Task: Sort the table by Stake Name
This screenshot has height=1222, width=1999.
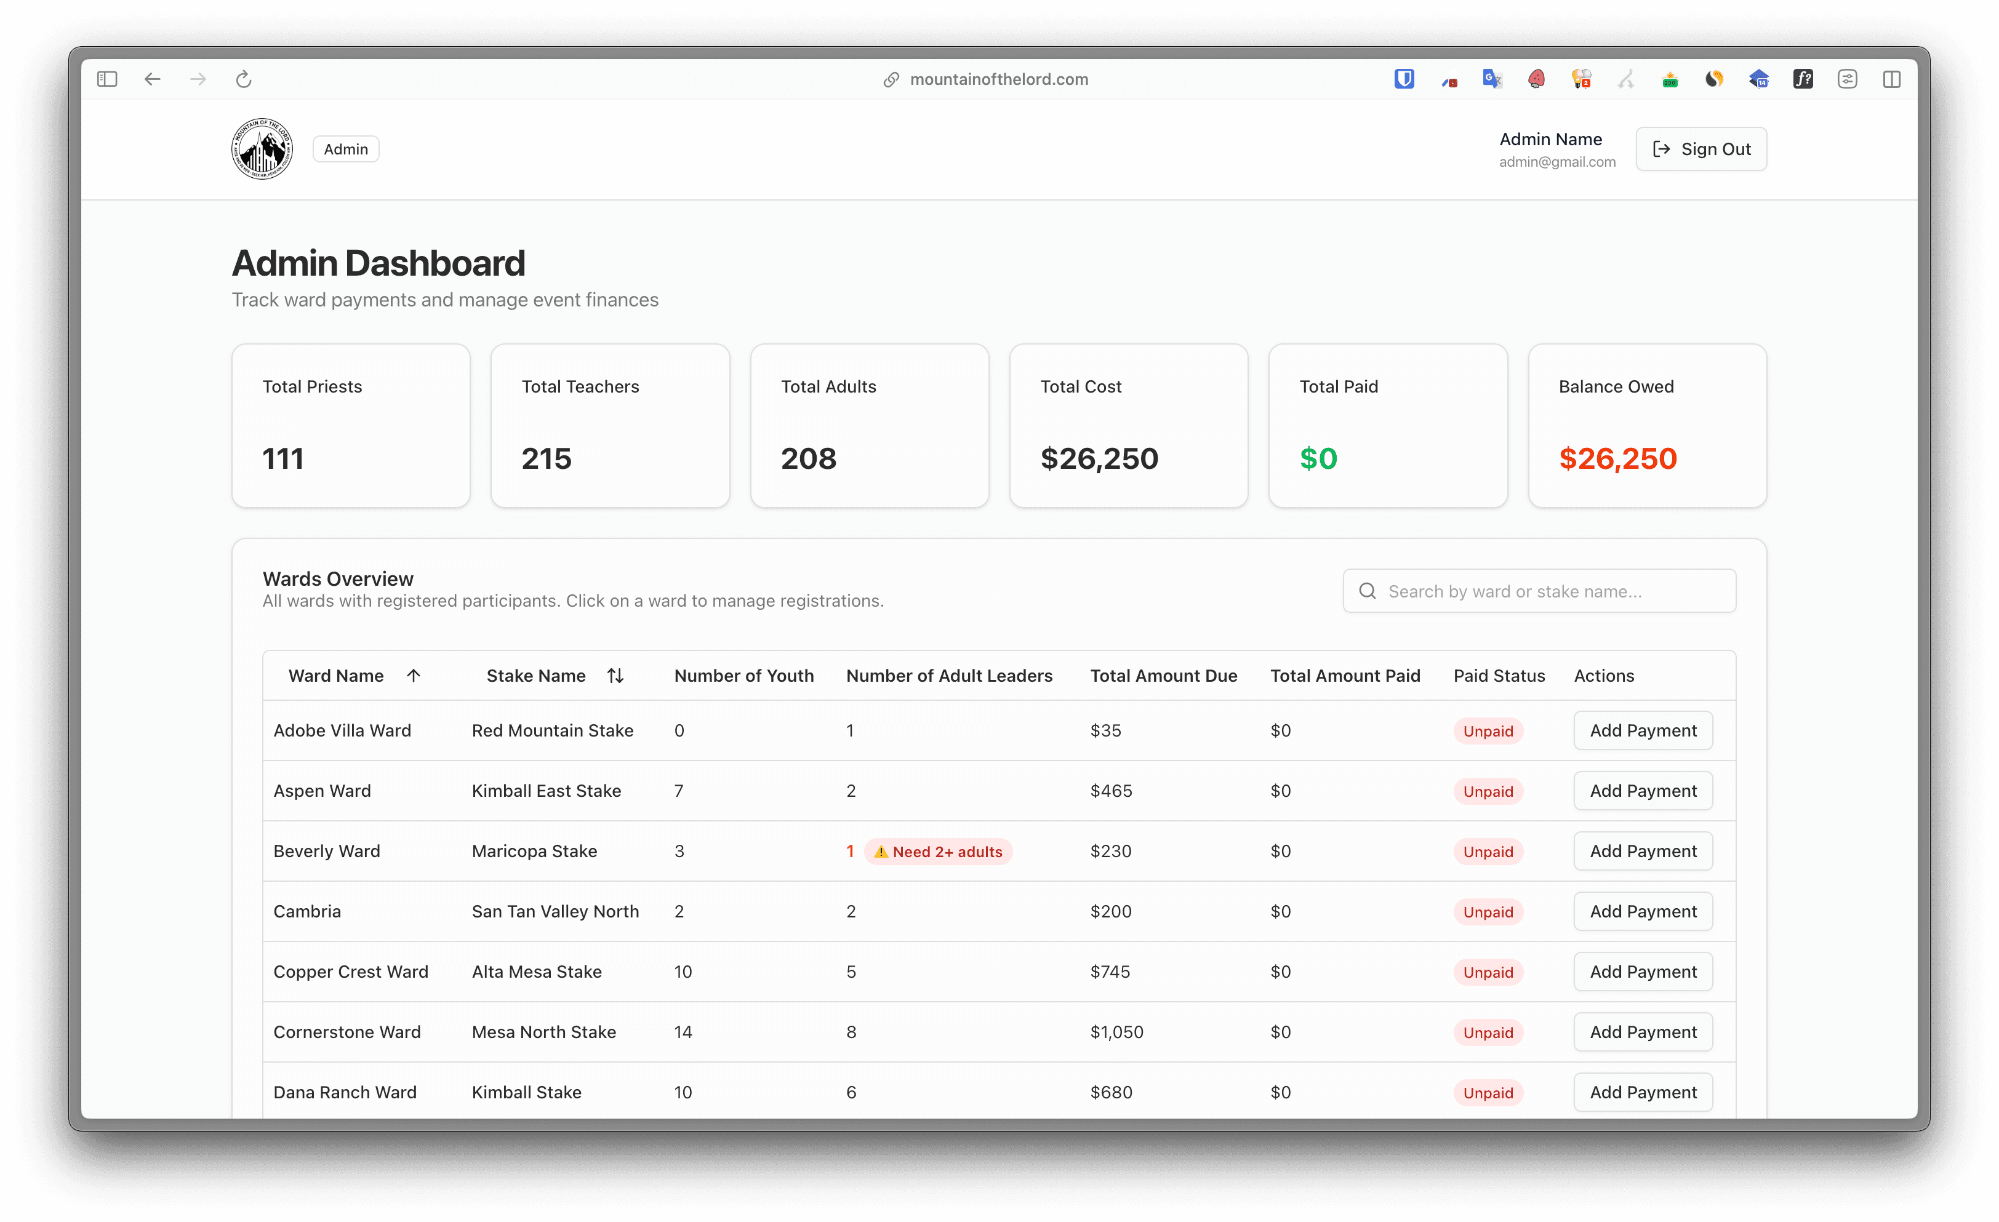Action: [555, 676]
